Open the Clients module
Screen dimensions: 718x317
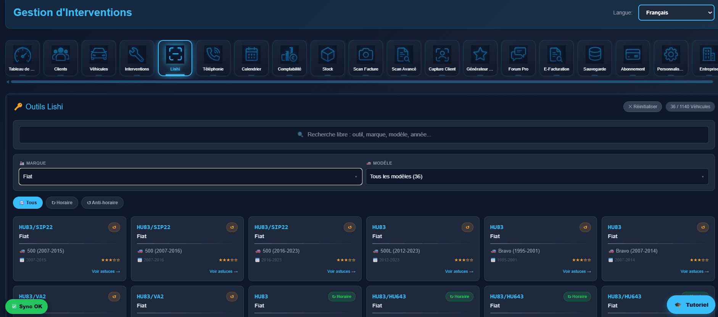coord(61,58)
